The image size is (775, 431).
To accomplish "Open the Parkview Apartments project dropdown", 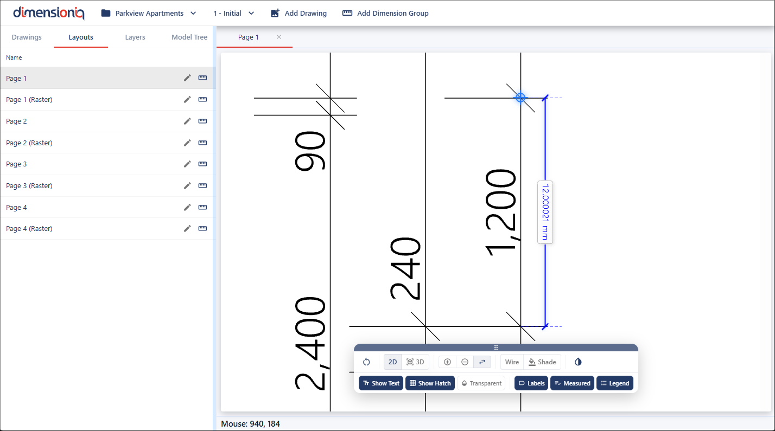I will coord(149,13).
